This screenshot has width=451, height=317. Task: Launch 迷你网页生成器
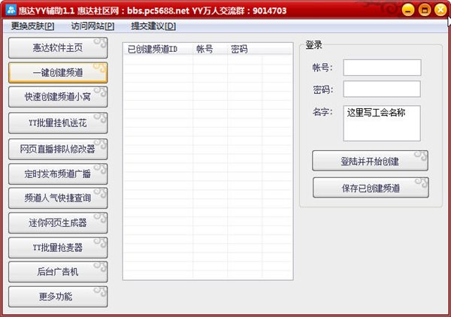(58, 223)
